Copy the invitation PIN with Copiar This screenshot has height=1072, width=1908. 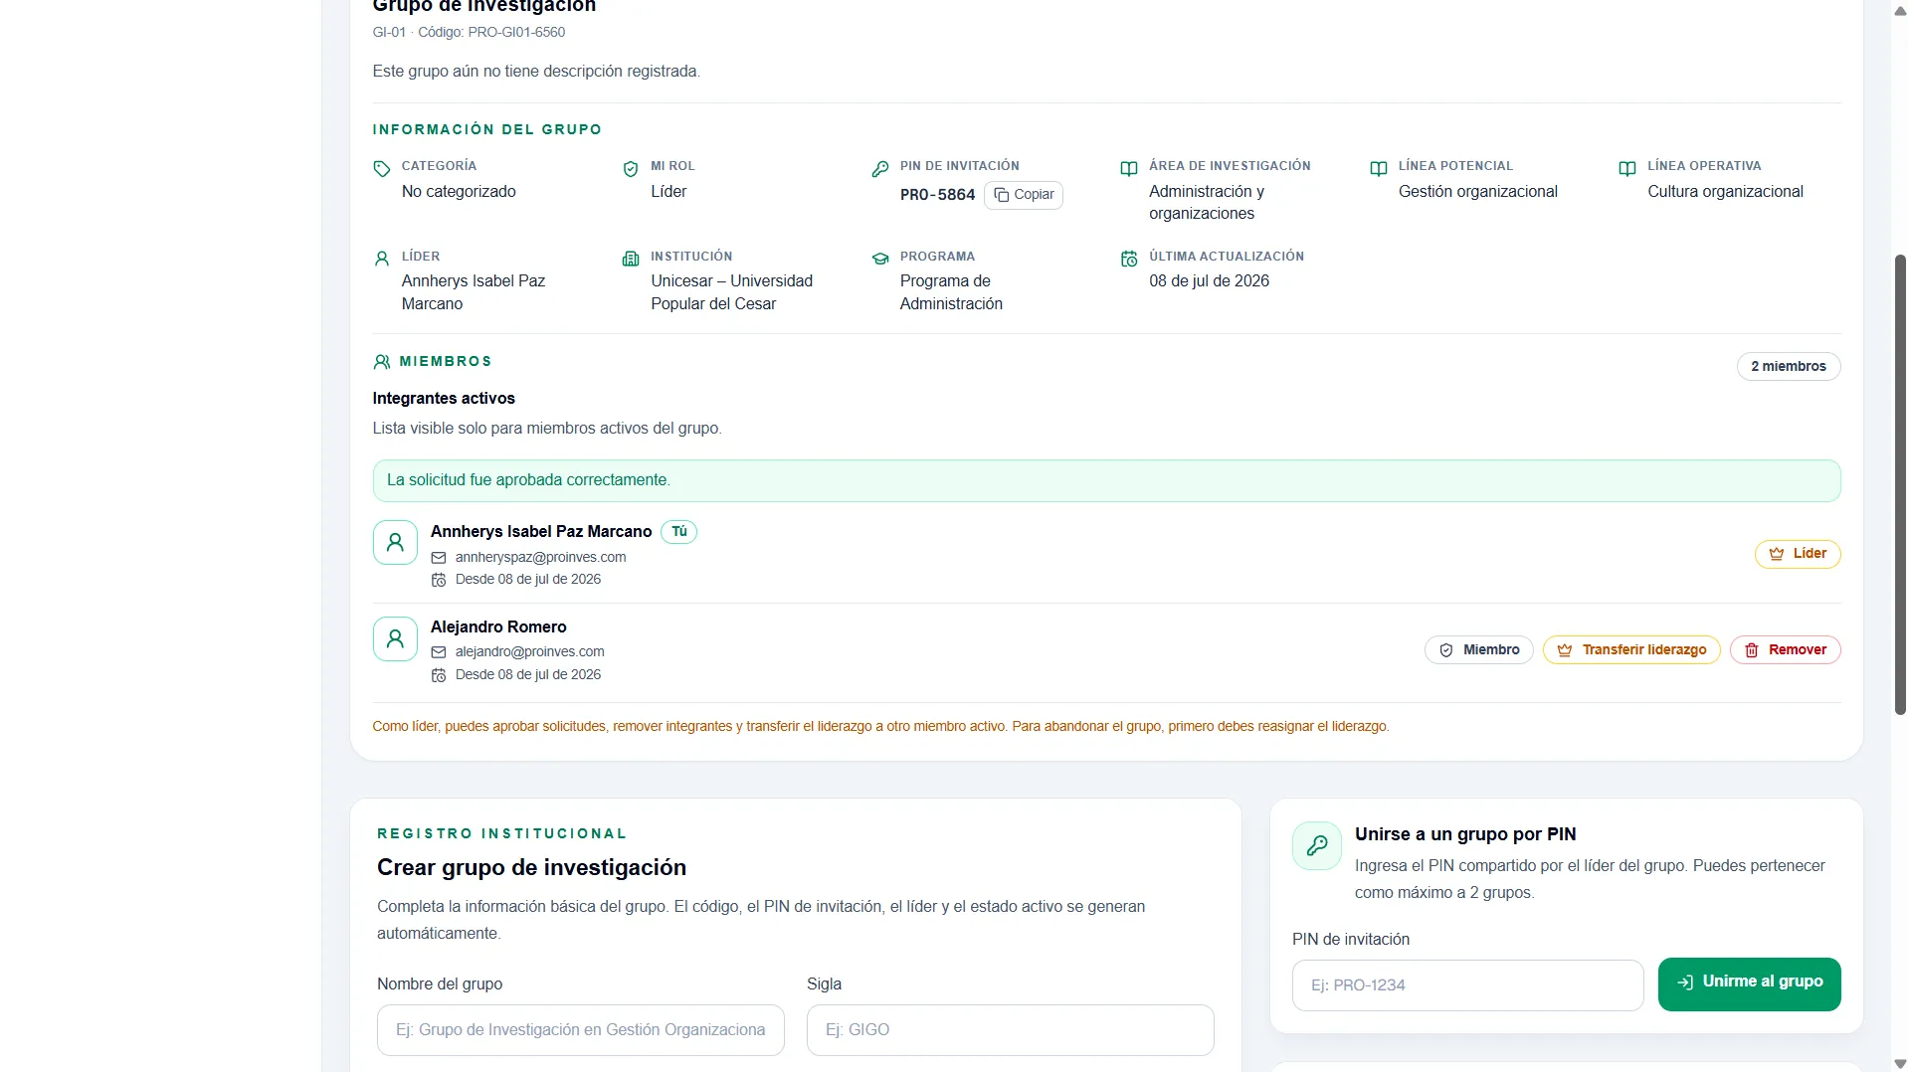[x=1024, y=195]
